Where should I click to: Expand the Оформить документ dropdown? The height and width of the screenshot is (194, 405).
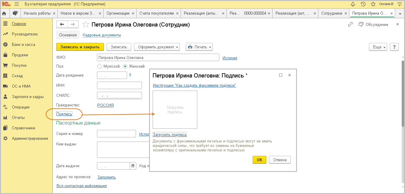click(x=157, y=47)
